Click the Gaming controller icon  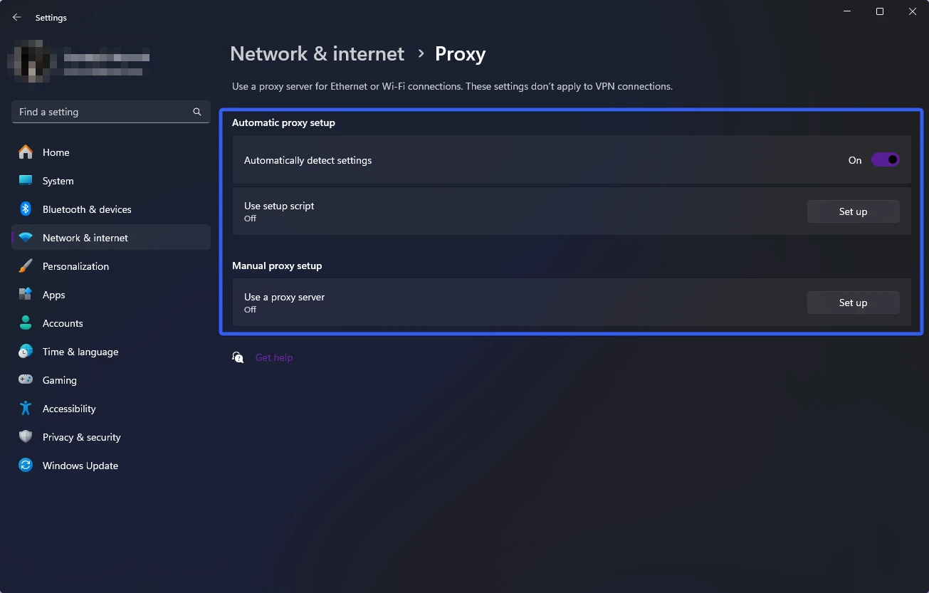(26, 380)
